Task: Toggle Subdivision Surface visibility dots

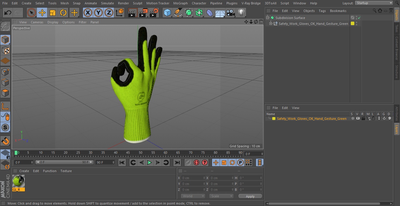Action: click(x=356, y=18)
